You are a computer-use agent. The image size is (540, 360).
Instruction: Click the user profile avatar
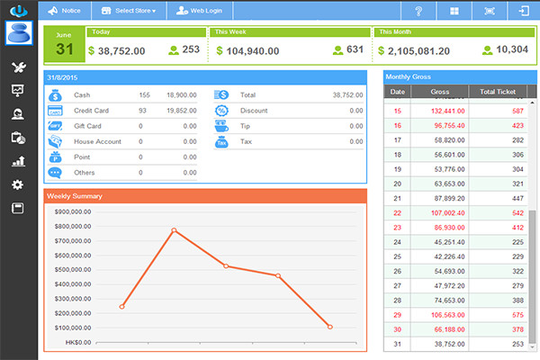click(19, 33)
